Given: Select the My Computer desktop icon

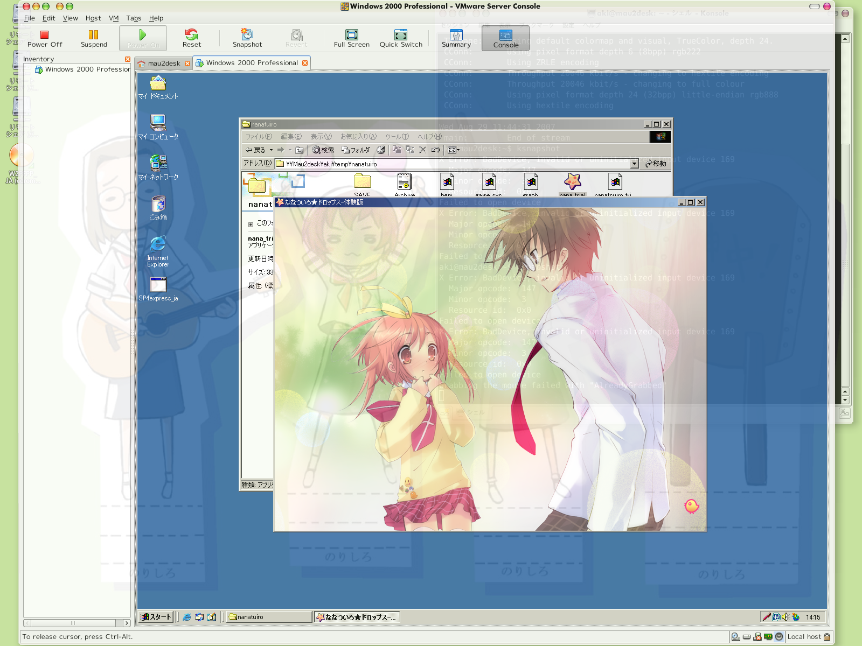Looking at the screenshot, I should [158, 127].
